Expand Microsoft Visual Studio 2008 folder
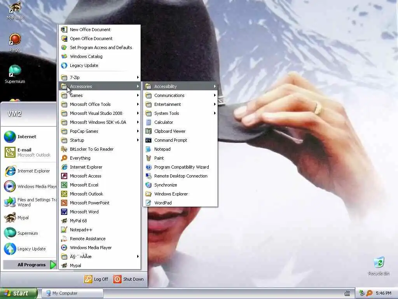The height and width of the screenshot is (299, 398). [99, 113]
